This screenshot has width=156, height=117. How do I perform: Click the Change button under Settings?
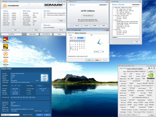[36, 30]
